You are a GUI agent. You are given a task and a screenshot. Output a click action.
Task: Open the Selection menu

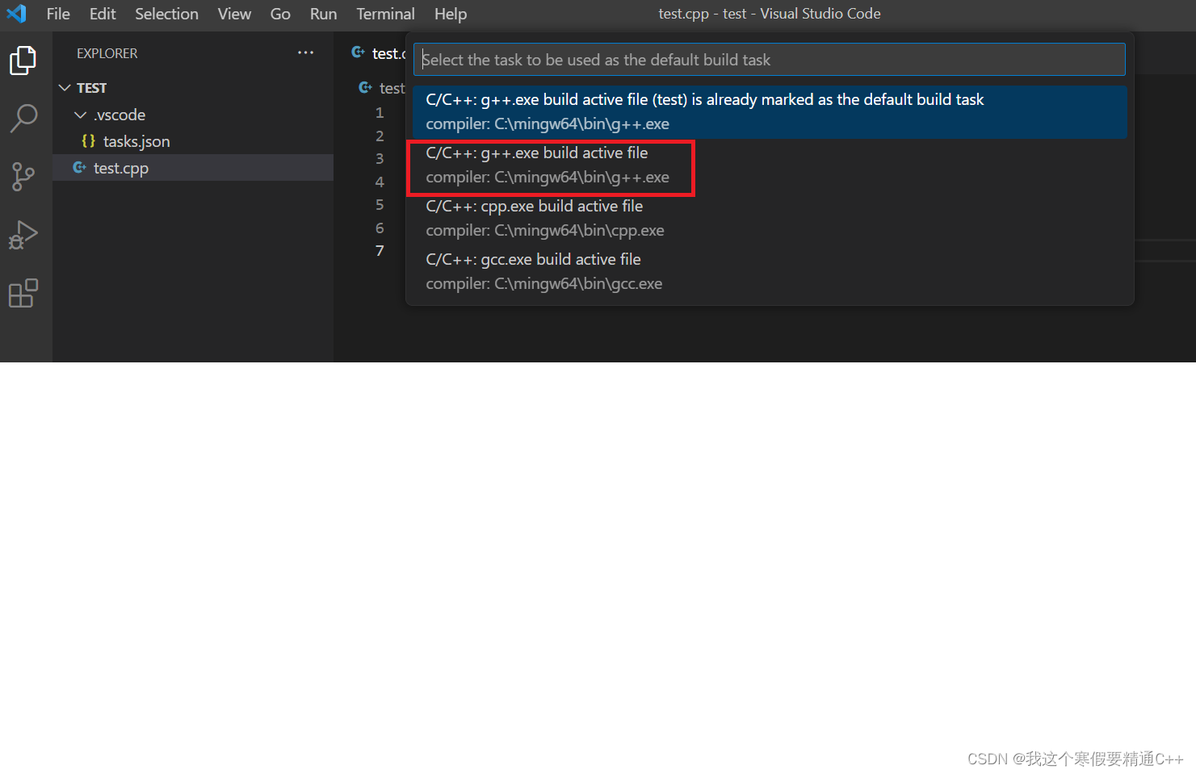pos(166,14)
